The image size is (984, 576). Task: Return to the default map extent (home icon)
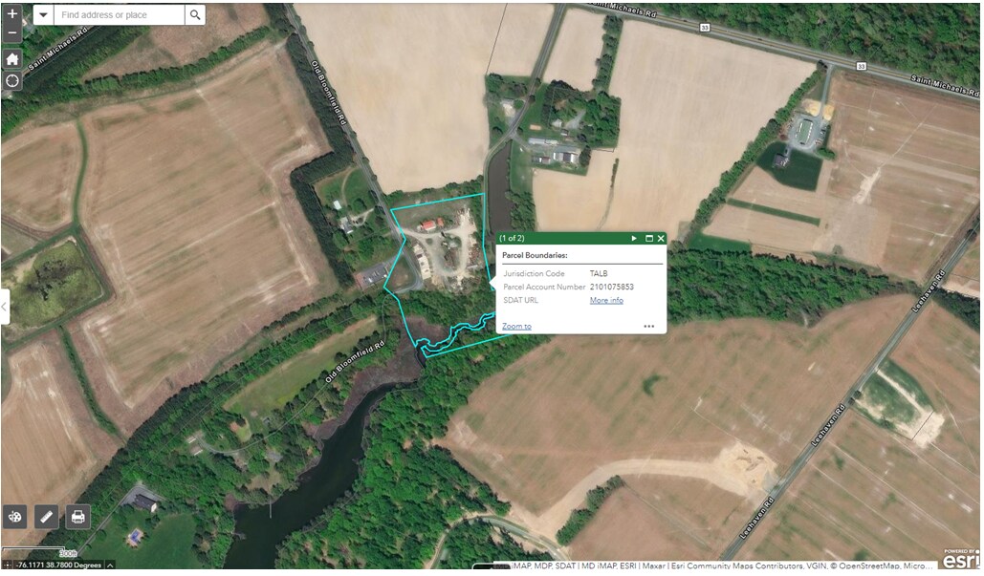tap(11, 59)
